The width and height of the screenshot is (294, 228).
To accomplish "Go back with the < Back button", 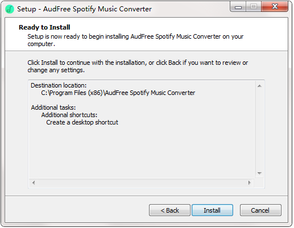I will coord(169,210).
